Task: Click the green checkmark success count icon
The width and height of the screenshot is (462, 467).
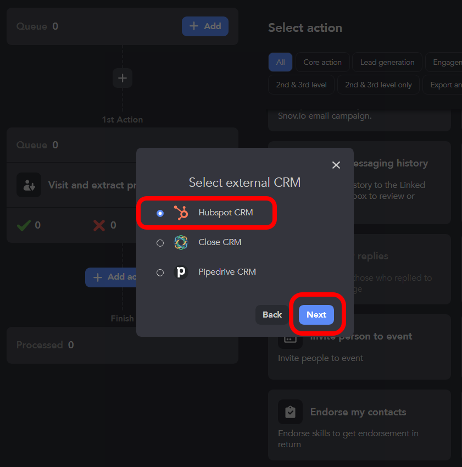Action: 24,225
